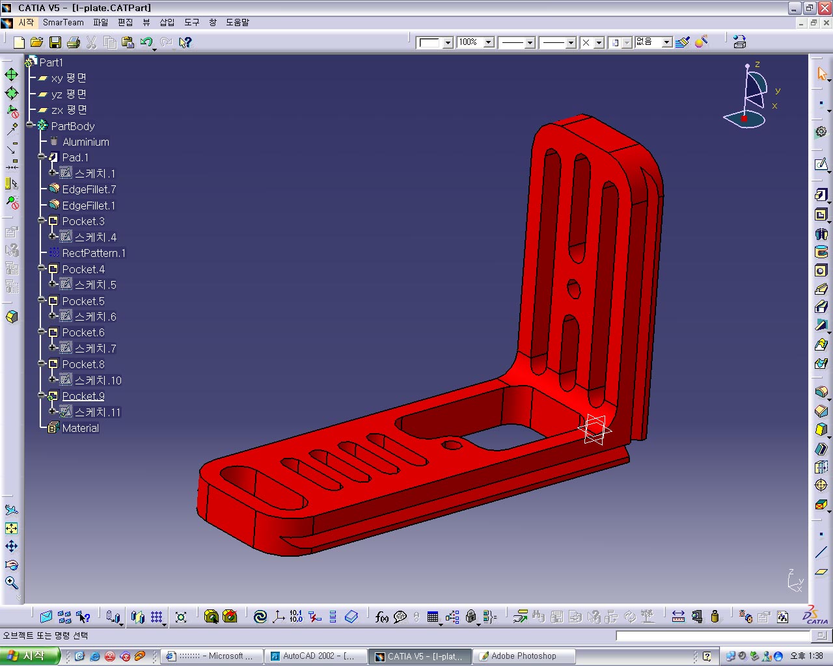Collapse the PartBody tree node

tap(30, 126)
